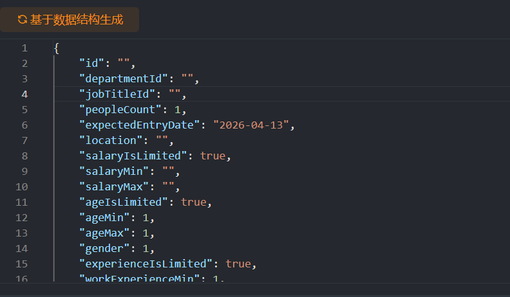The image size is (510, 297).
Task: Click the "id" key on line 2
Action: click(x=91, y=63)
